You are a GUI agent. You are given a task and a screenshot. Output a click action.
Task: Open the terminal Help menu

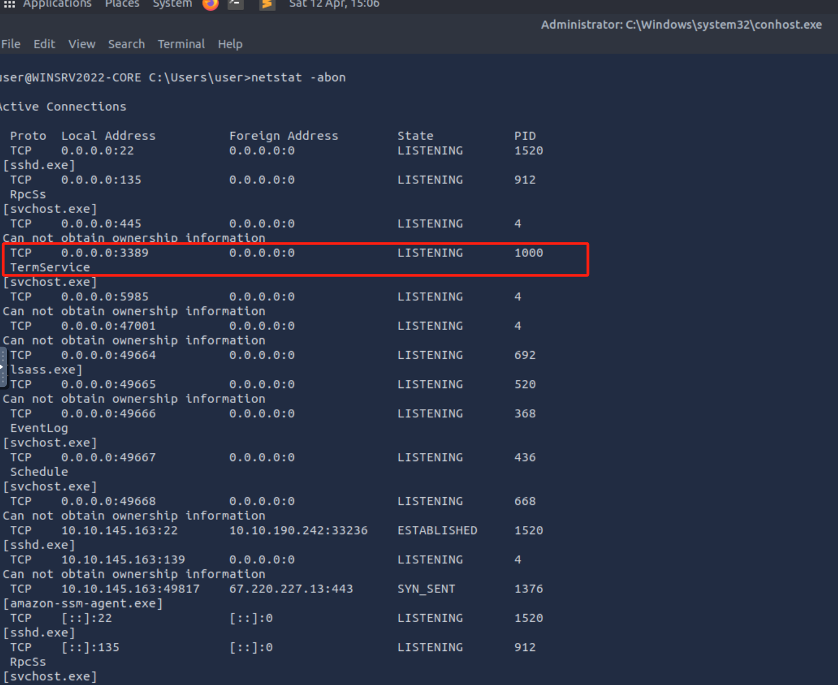230,44
